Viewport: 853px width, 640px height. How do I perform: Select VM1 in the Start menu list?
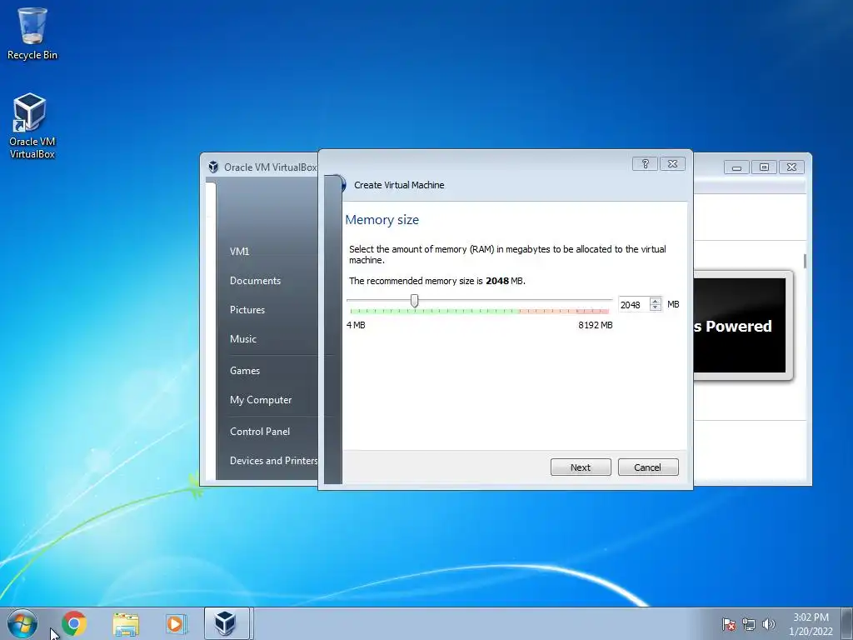239,252
